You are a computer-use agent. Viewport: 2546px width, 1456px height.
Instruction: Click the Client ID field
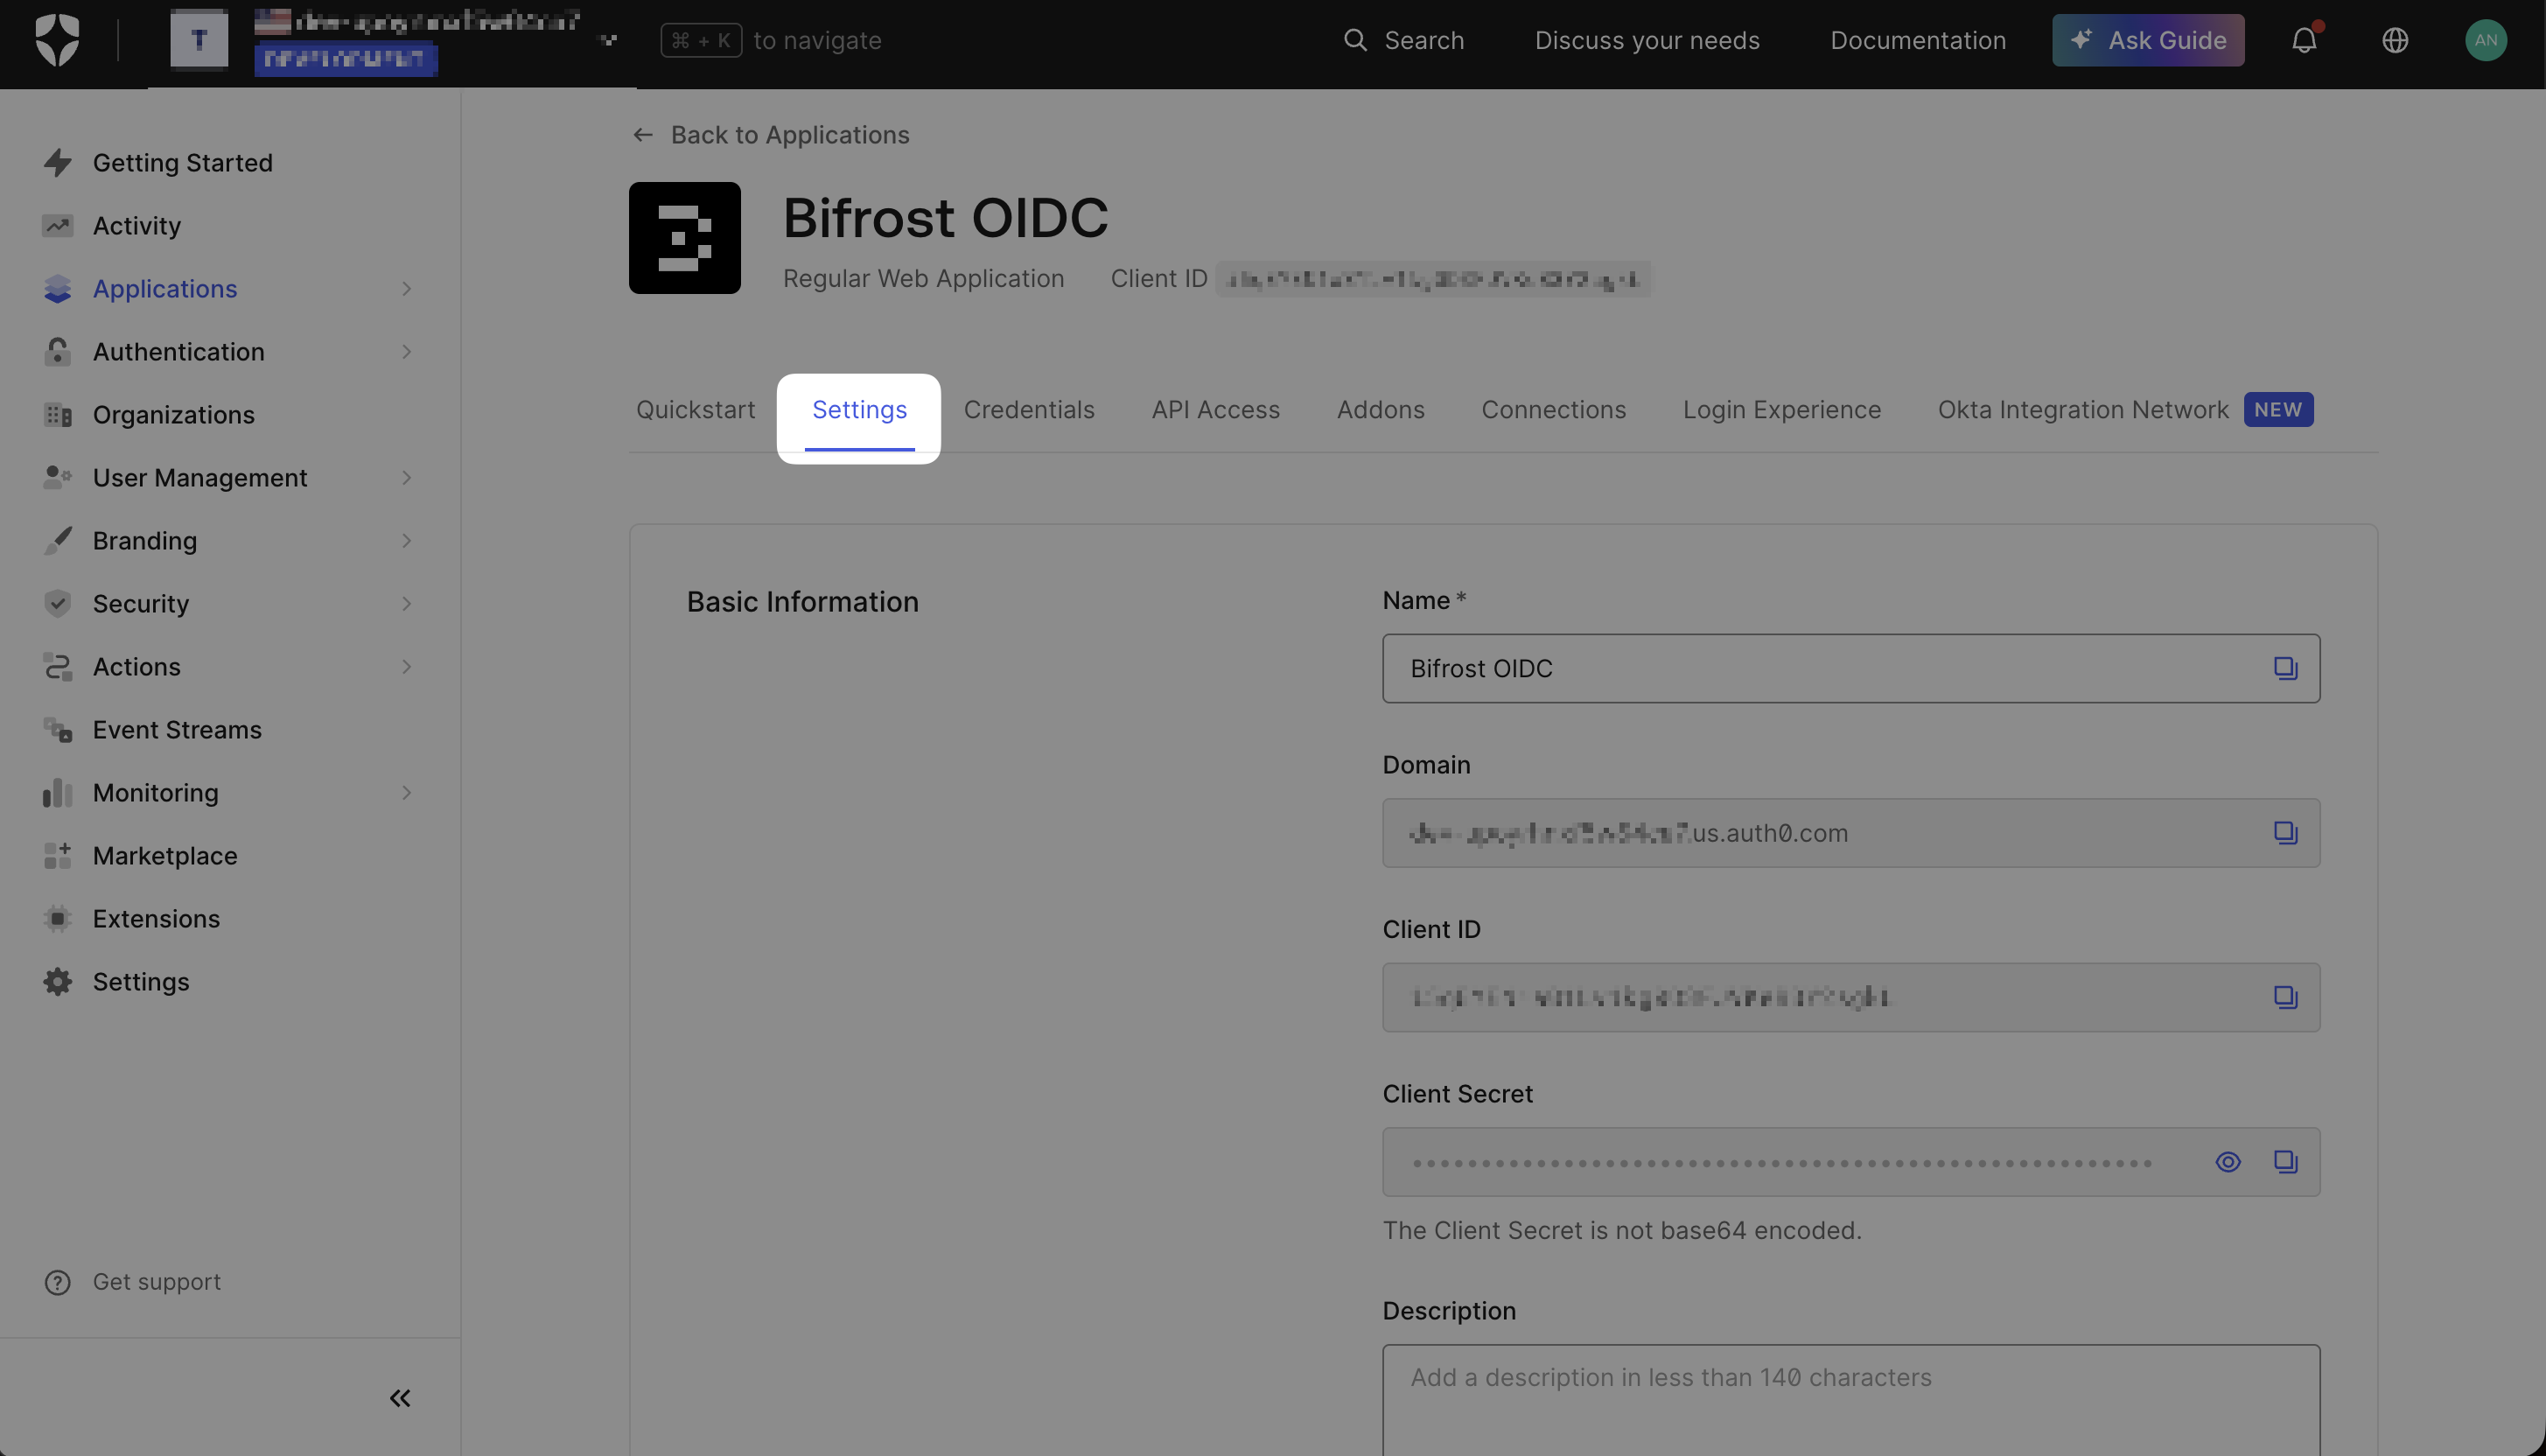click(1850, 998)
